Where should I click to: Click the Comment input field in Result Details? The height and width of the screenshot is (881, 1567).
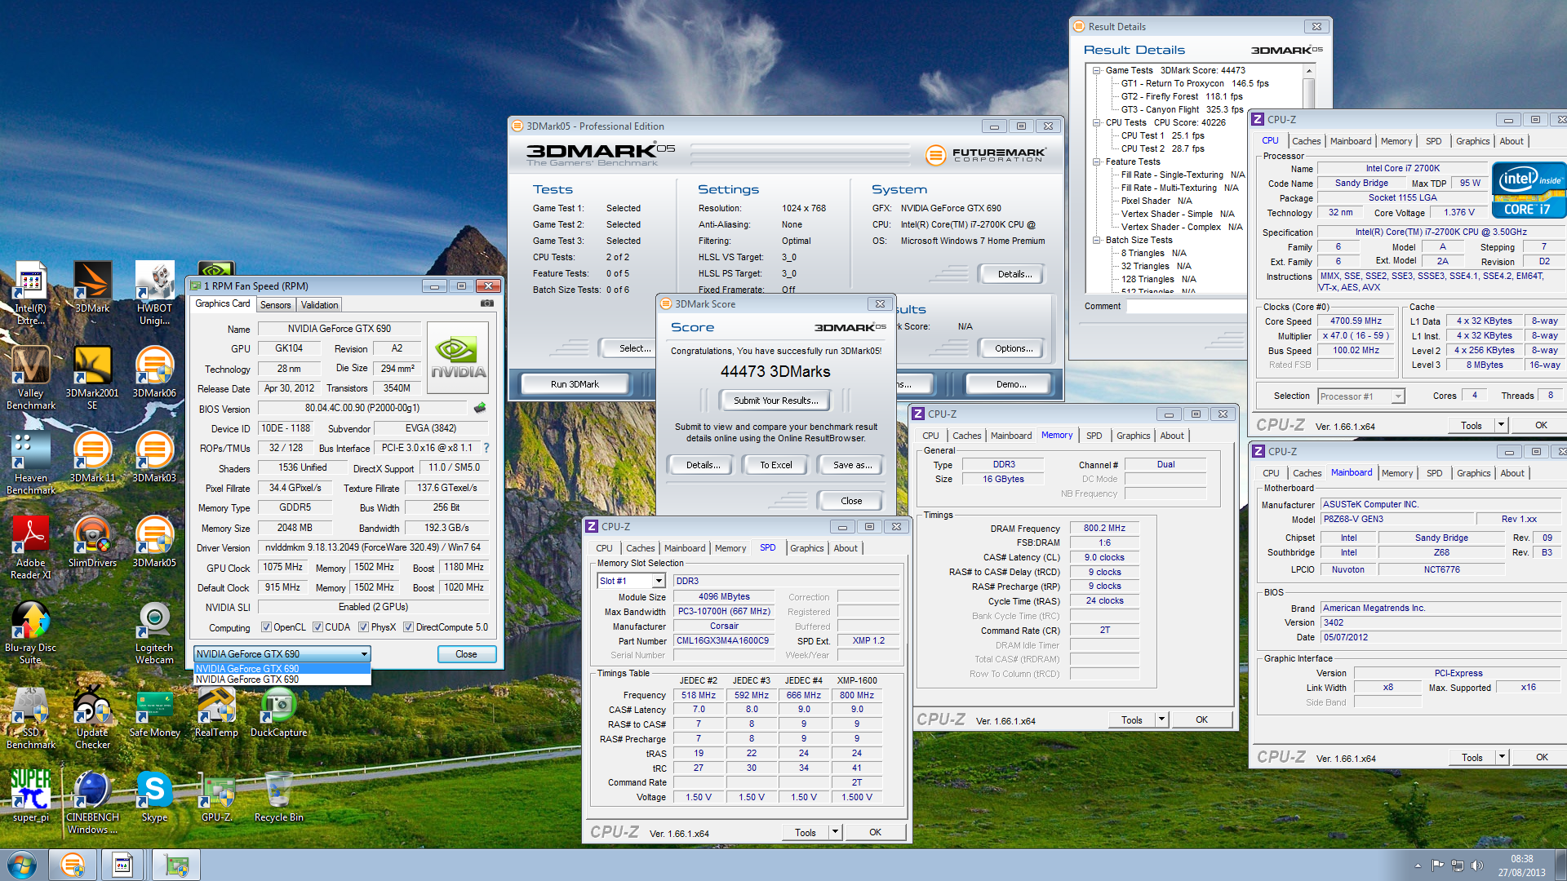tap(1185, 306)
